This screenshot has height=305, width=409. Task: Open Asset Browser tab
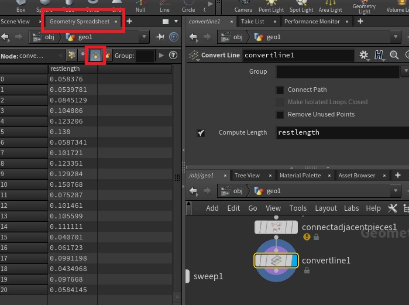[x=356, y=175]
